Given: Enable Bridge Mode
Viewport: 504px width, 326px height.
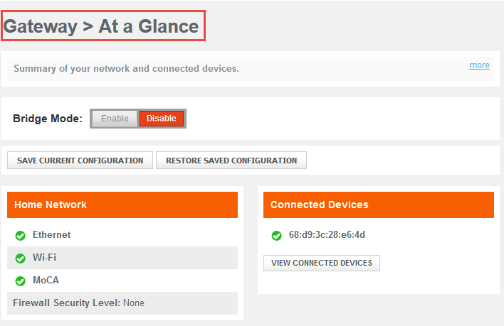Looking at the screenshot, I should coord(115,119).
